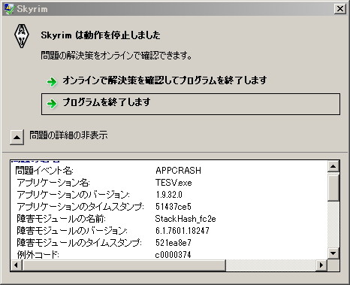The image size is (350, 285).
Task: Click the APPCRASH value
Action: coord(178,171)
